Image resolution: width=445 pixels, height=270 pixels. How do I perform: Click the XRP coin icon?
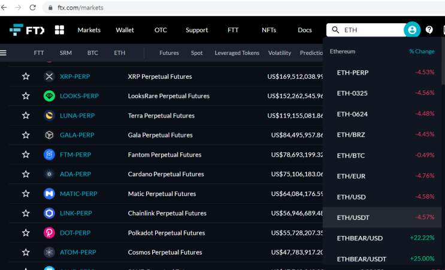[49, 76]
